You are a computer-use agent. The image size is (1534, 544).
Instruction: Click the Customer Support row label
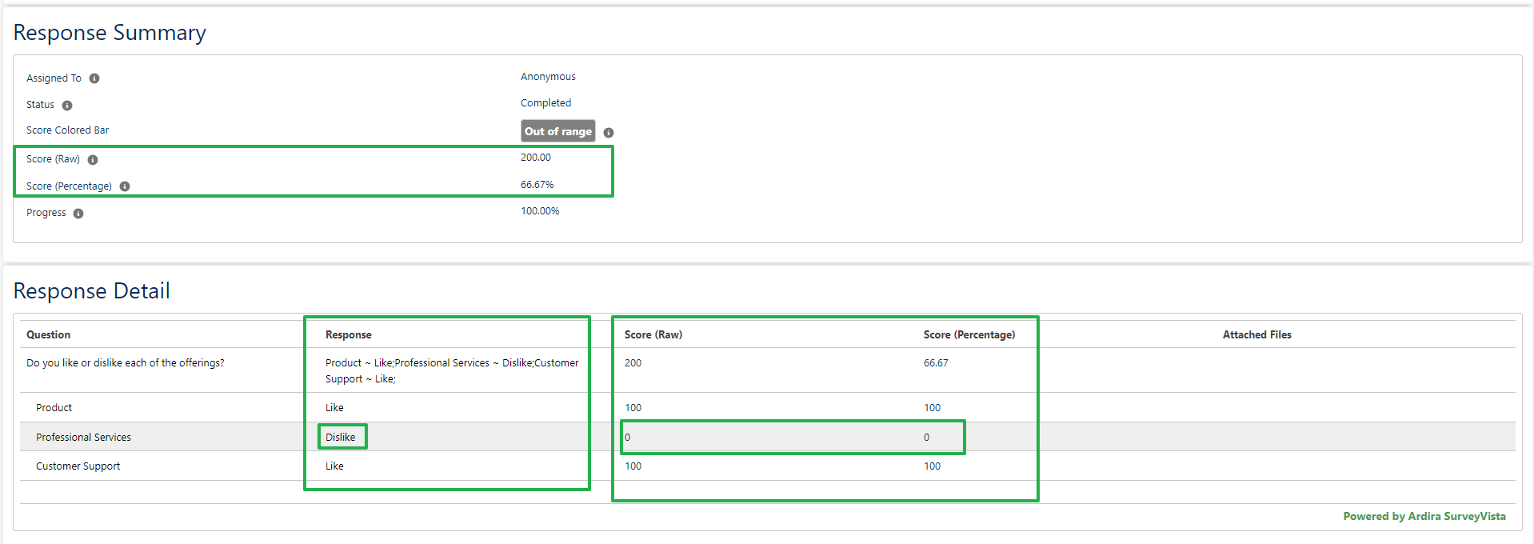(78, 466)
